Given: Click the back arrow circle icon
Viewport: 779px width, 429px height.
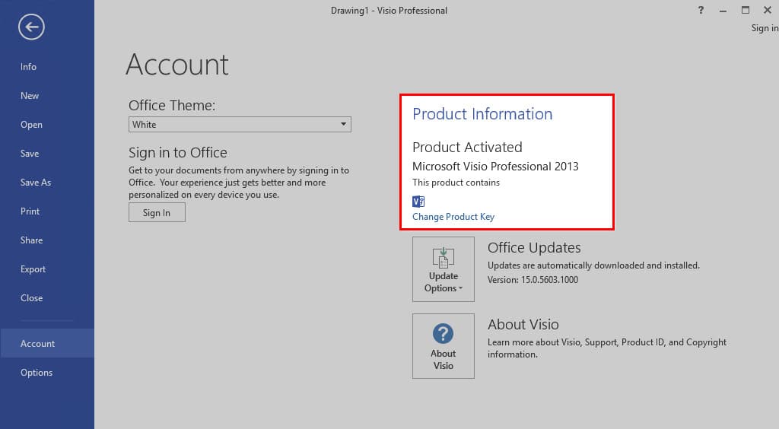Looking at the screenshot, I should [31, 27].
